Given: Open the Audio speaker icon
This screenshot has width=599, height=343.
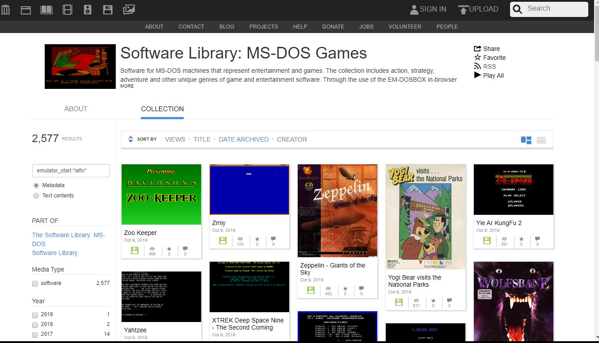Looking at the screenshot, I should [x=88, y=9].
